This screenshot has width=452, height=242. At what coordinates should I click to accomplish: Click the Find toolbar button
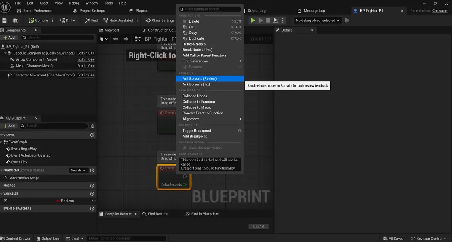click(92, 20)
